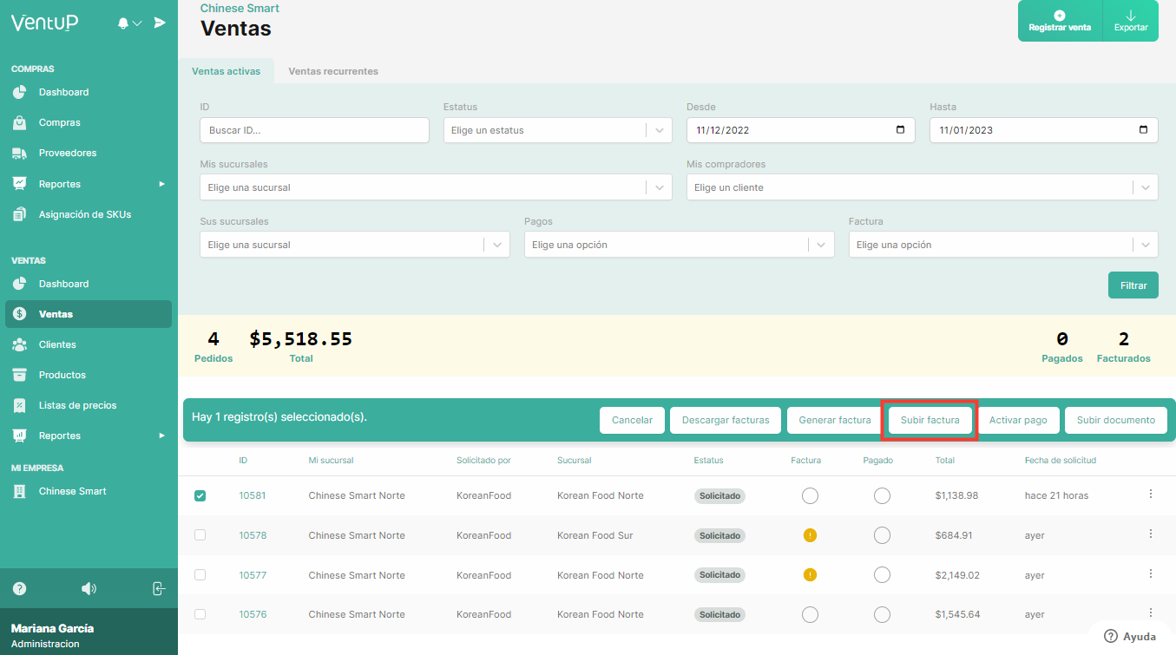Select the checkbox for order 10577
This screenshot has height=655, width=1176.
(200, 575)
